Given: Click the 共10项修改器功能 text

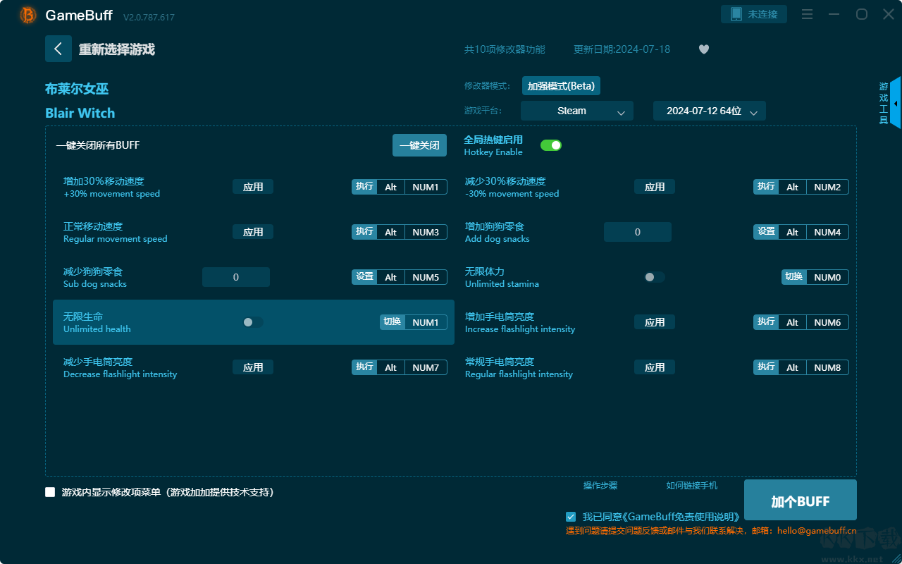Looking at the screenshot, I should click(x=505, y=49).
